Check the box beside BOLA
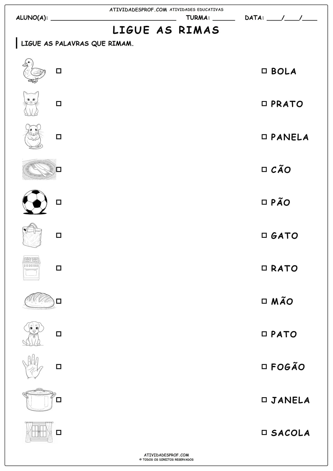Viewport: 333px width, 471px height. coord(264,71)
